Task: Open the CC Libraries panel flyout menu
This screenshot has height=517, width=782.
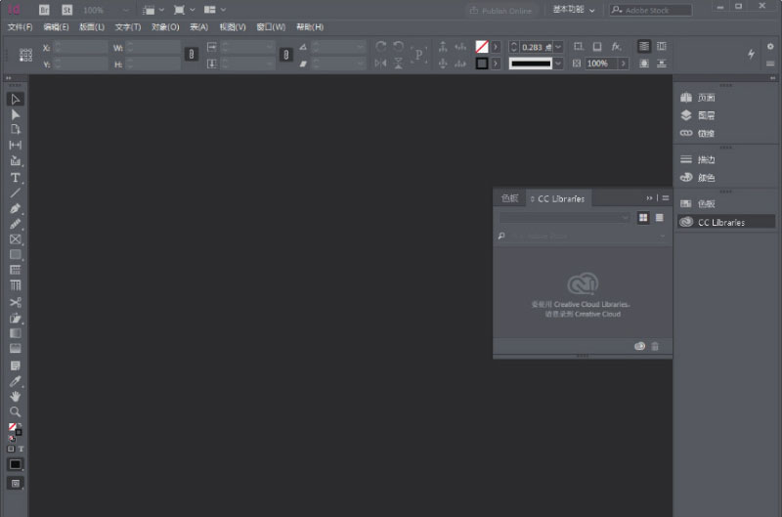Action: [x=664, y=198]
